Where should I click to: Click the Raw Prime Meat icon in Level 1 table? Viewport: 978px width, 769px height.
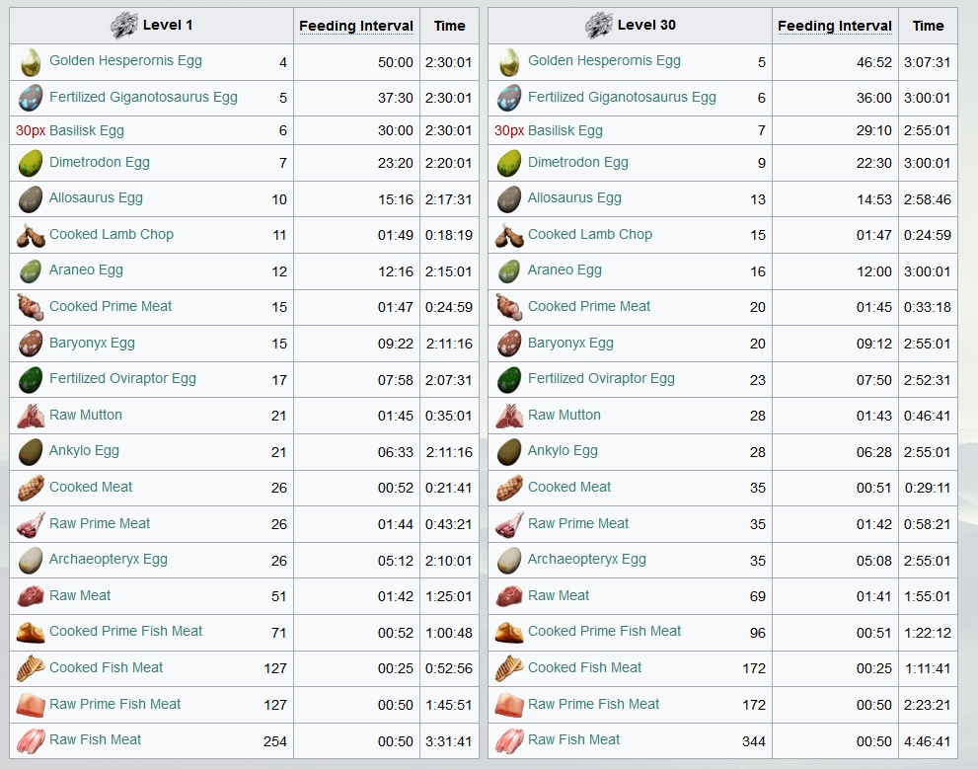coord(31,524)
